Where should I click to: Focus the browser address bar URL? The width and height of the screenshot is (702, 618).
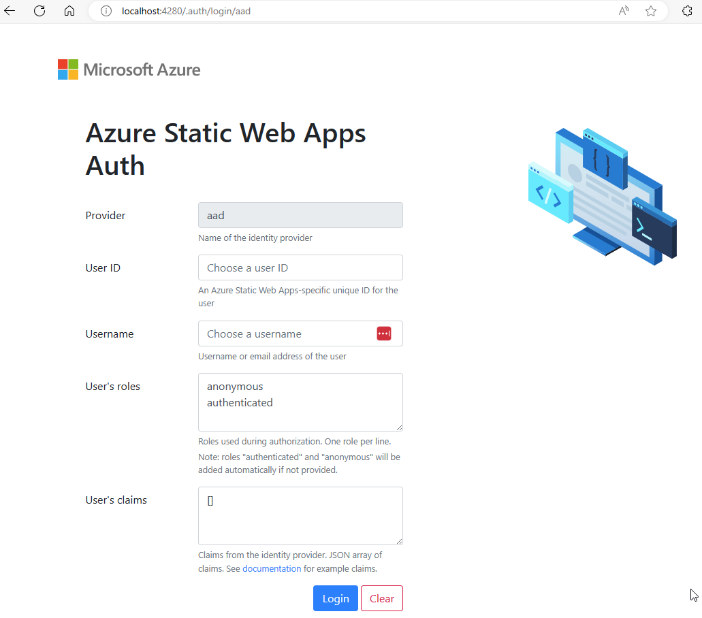pos(186,11)
